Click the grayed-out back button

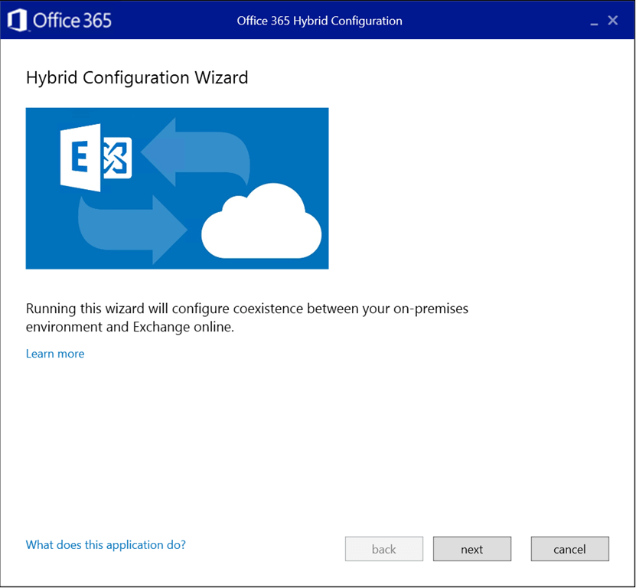[383, 549]
